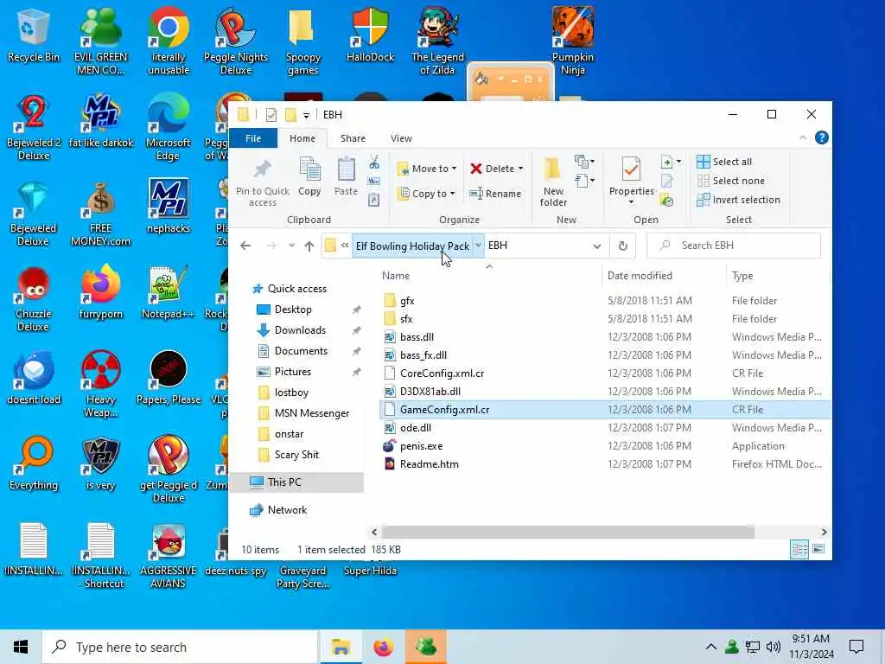Toggle the quick access toolbar properties checkbox
This screenshot has width=885, height=664.
point(271,115)
